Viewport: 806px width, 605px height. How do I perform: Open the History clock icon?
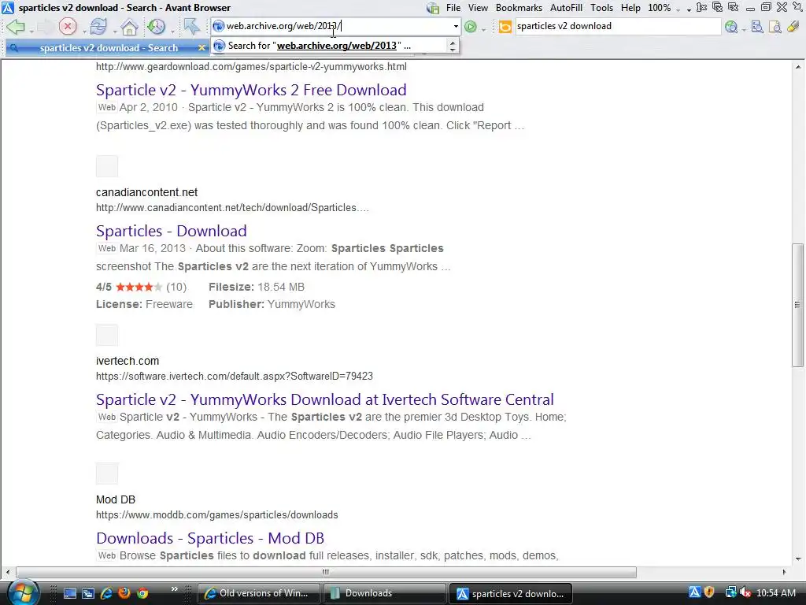coord(157,26)
